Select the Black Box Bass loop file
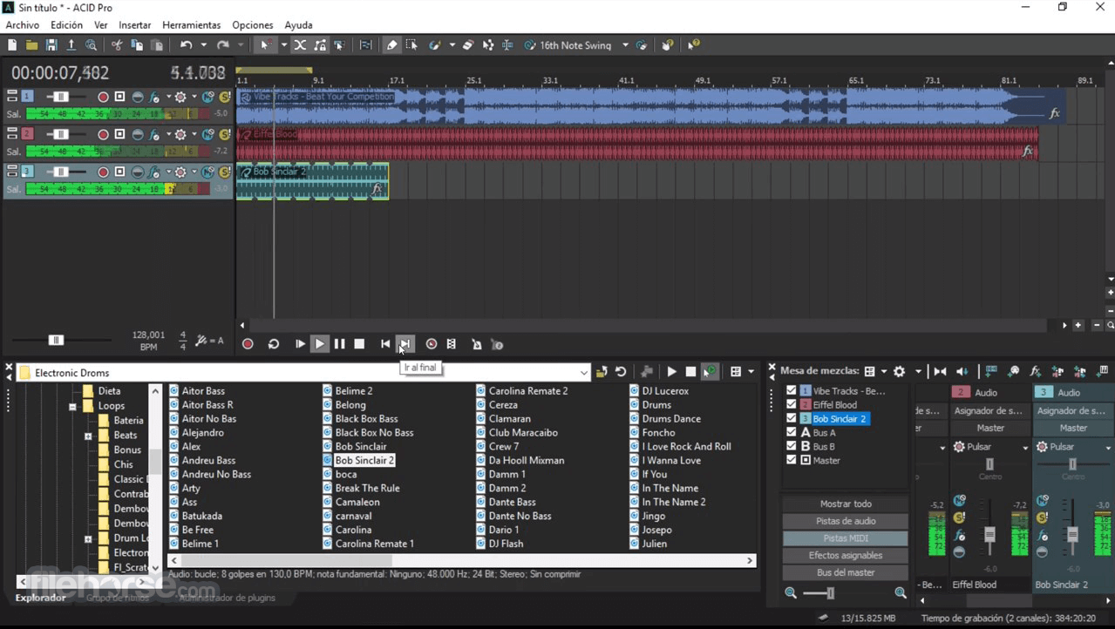Image resolution: width=1115 pixels, height=629 pixels. [366, 419]
